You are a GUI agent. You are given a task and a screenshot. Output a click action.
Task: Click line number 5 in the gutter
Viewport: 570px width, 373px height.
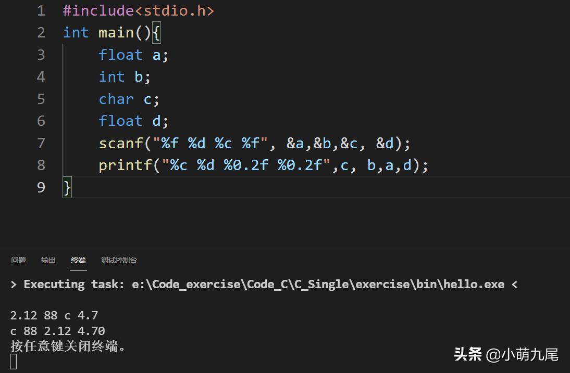41,99
